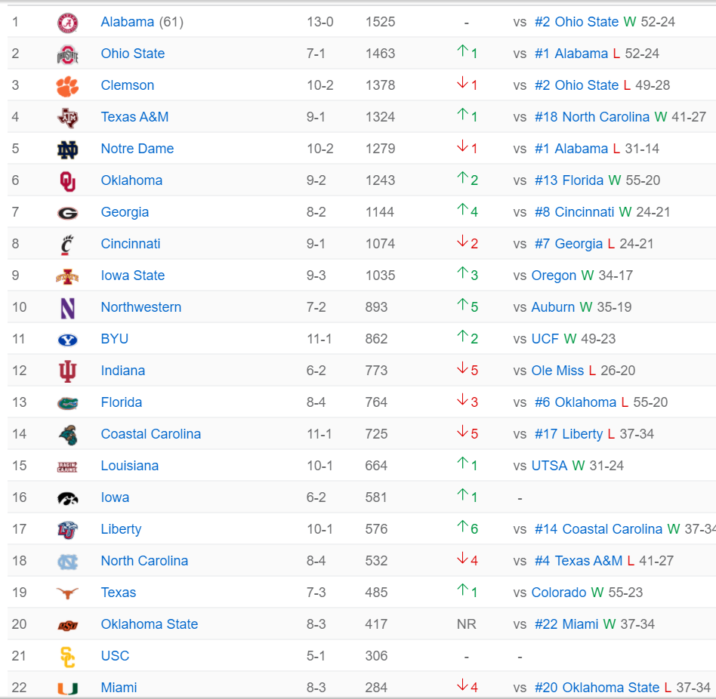Select the BYU team name link
This screenshot has width=716, height=699.
[x=115, y=339]
